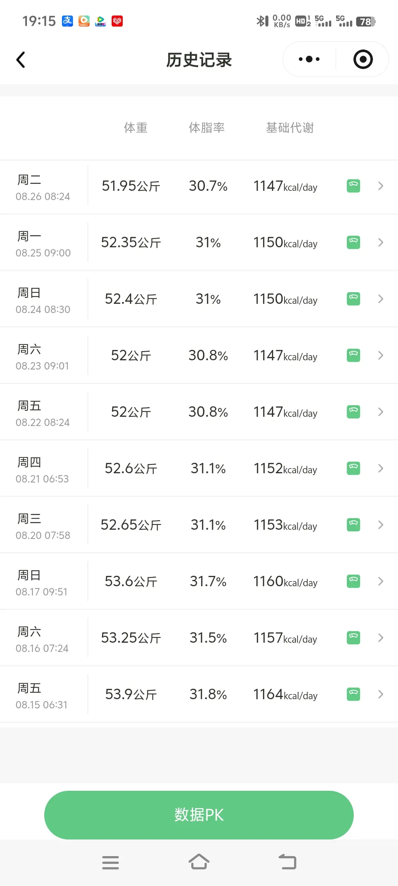Tap the Android back navigation icon
The width and height of the screenshot is (398, 886).
(287, 862)
